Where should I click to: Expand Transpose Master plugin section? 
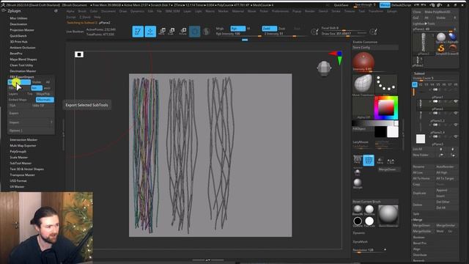22,175
